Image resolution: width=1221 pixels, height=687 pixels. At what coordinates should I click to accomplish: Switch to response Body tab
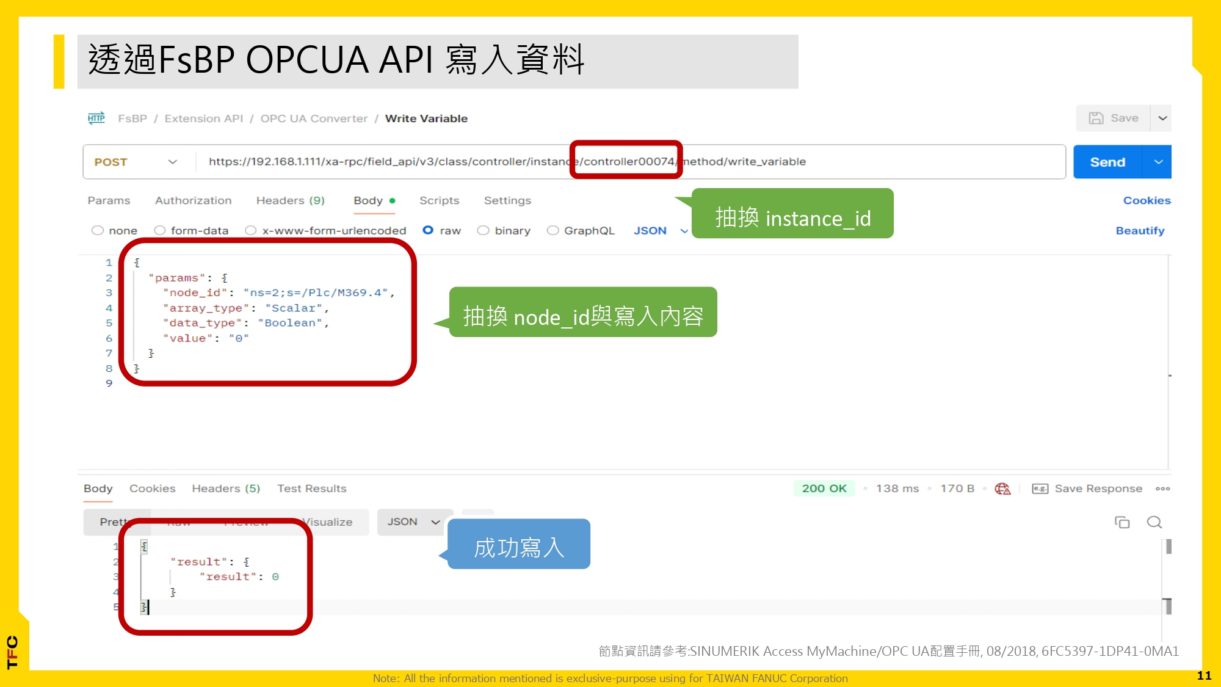click(98, 489)
